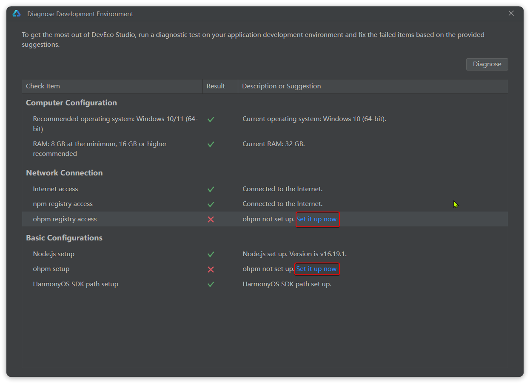Viewport: 530px width, 384px height.
Task: Click the red X for ohpm registry access
Action: (211, 220)
